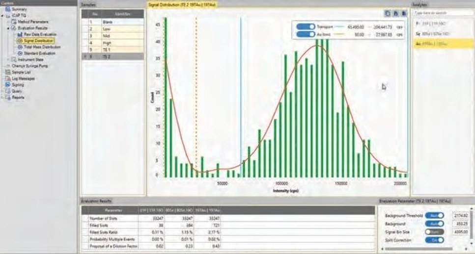
Task: Open Log Messages node
Action: point(23,78)
